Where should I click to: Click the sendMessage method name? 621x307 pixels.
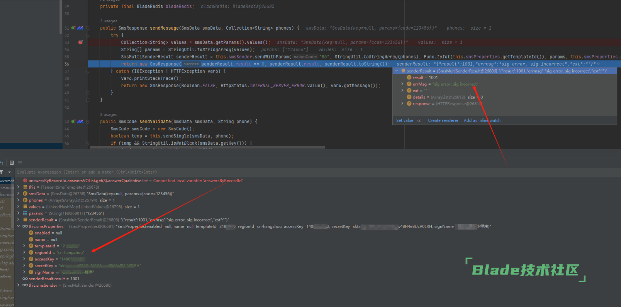[164, 28]
